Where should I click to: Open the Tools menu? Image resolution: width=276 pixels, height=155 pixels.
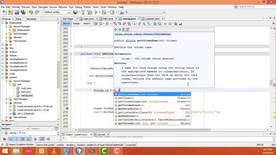[x=103, y=7]
